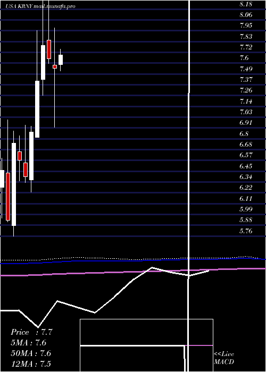Click the 7.26 price axis label
The image size is (266, 372).
tap(246, 91)
